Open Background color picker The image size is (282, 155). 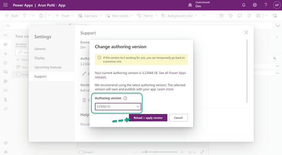click(179, 16)
